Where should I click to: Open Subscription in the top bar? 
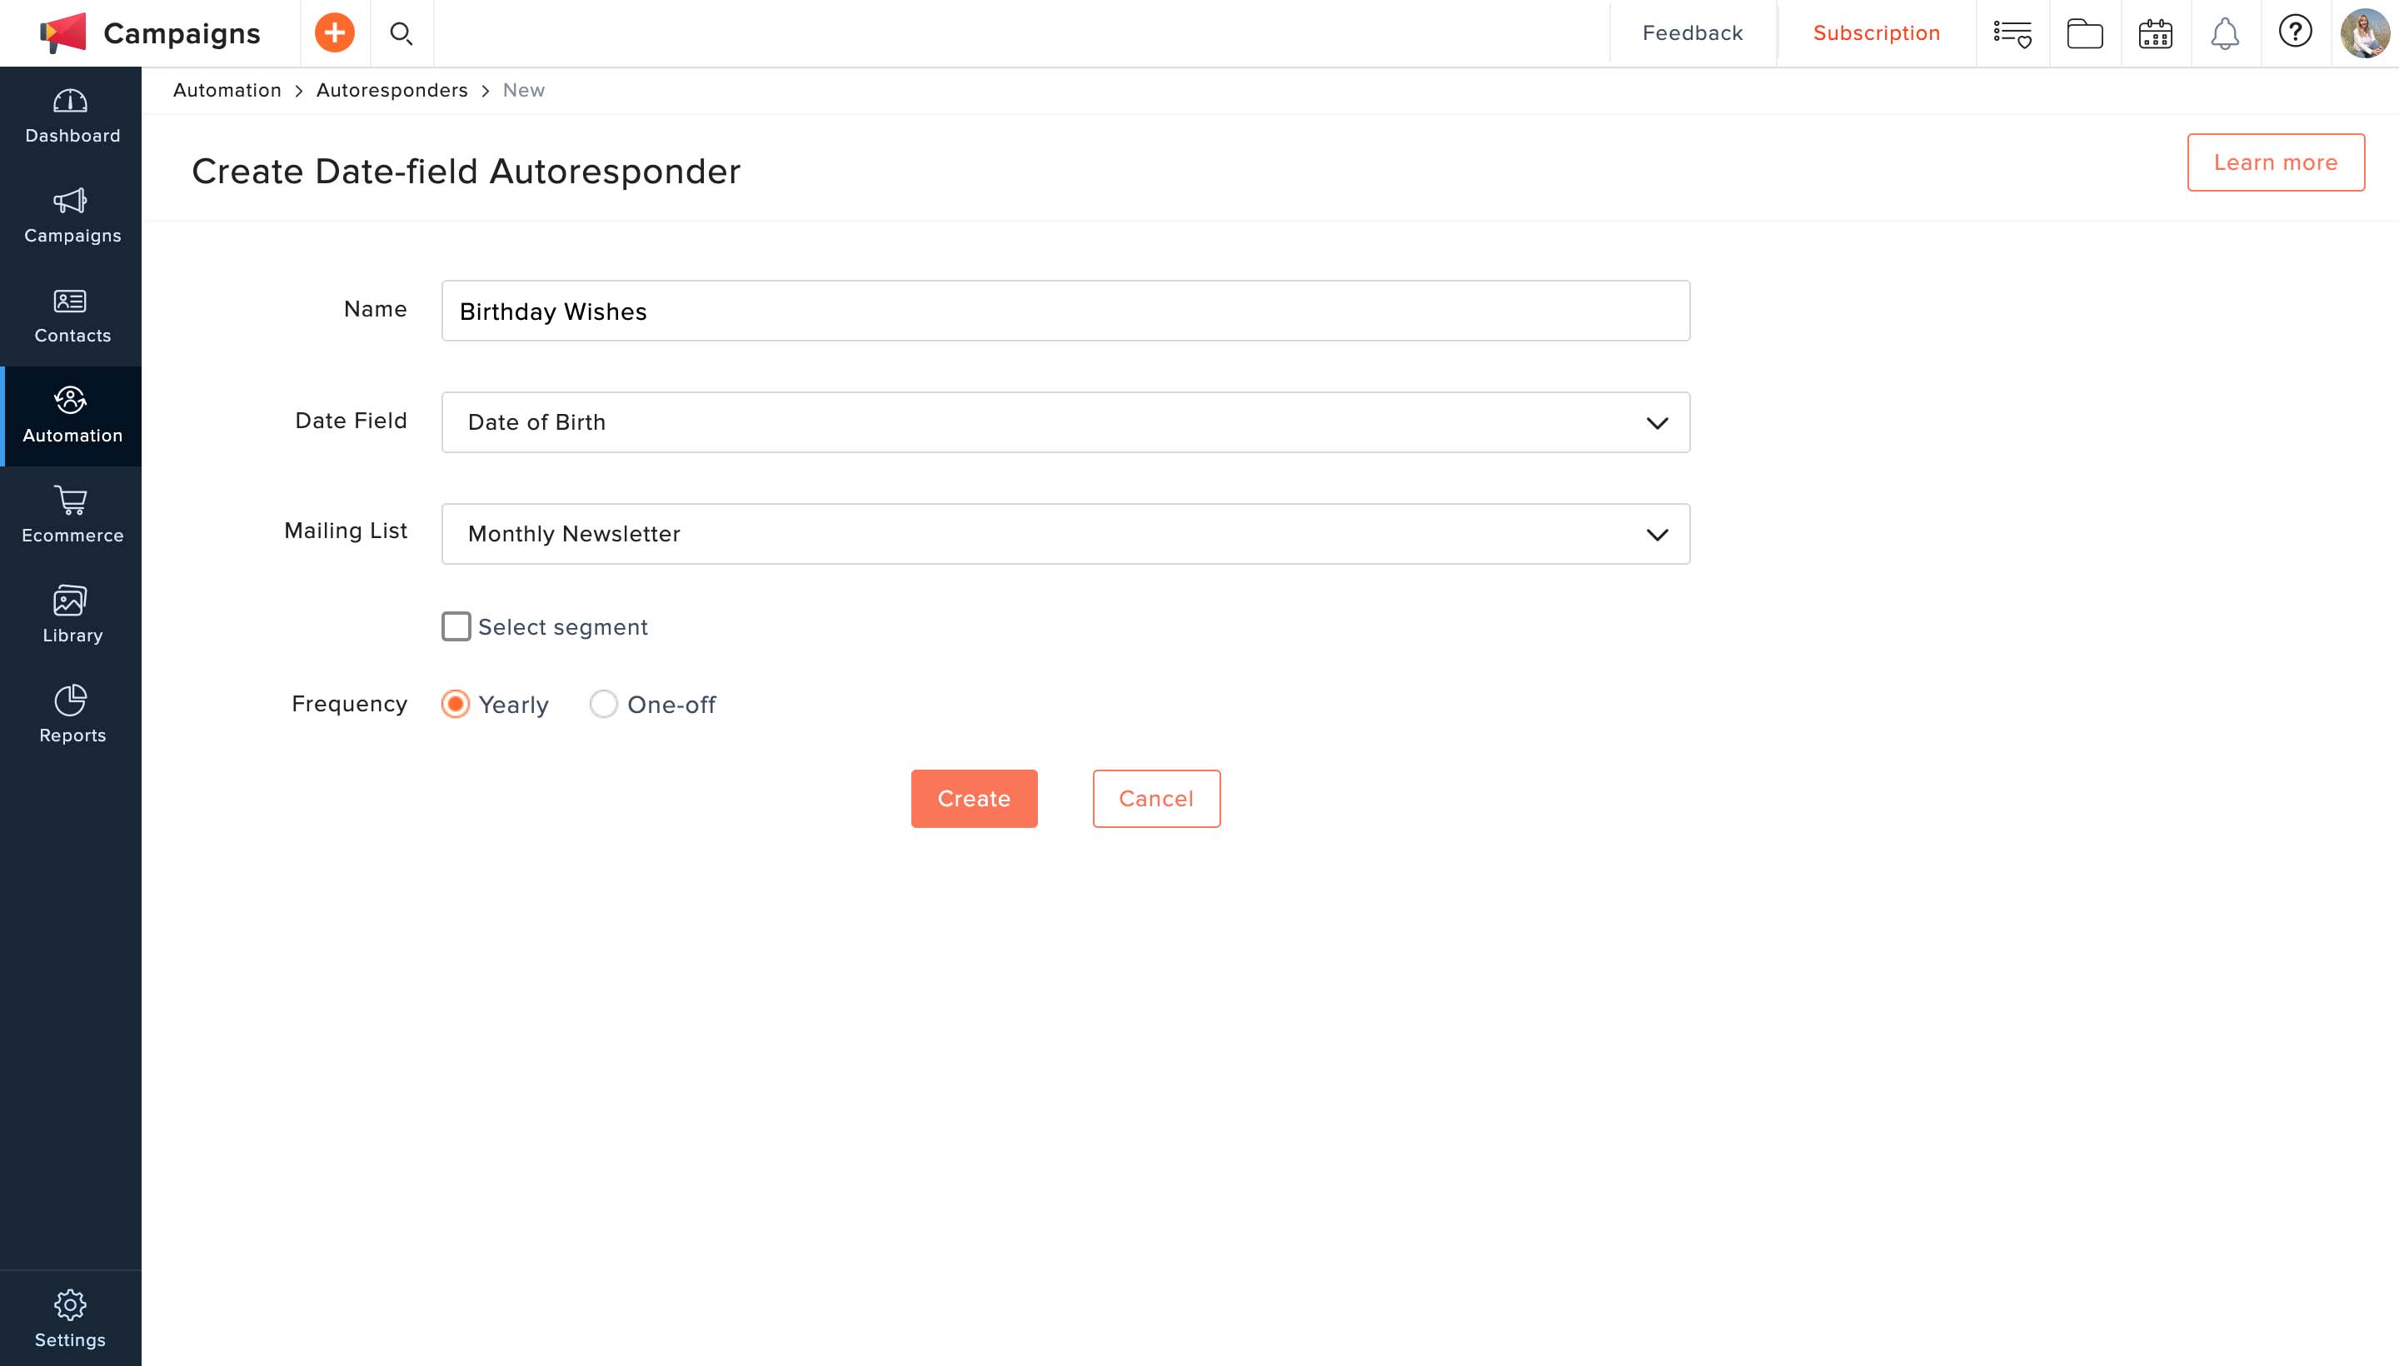point(1876,34)
